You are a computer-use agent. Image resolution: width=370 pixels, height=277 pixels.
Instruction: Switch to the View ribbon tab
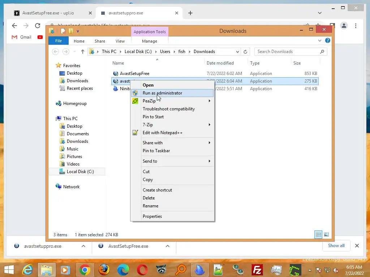120,41
